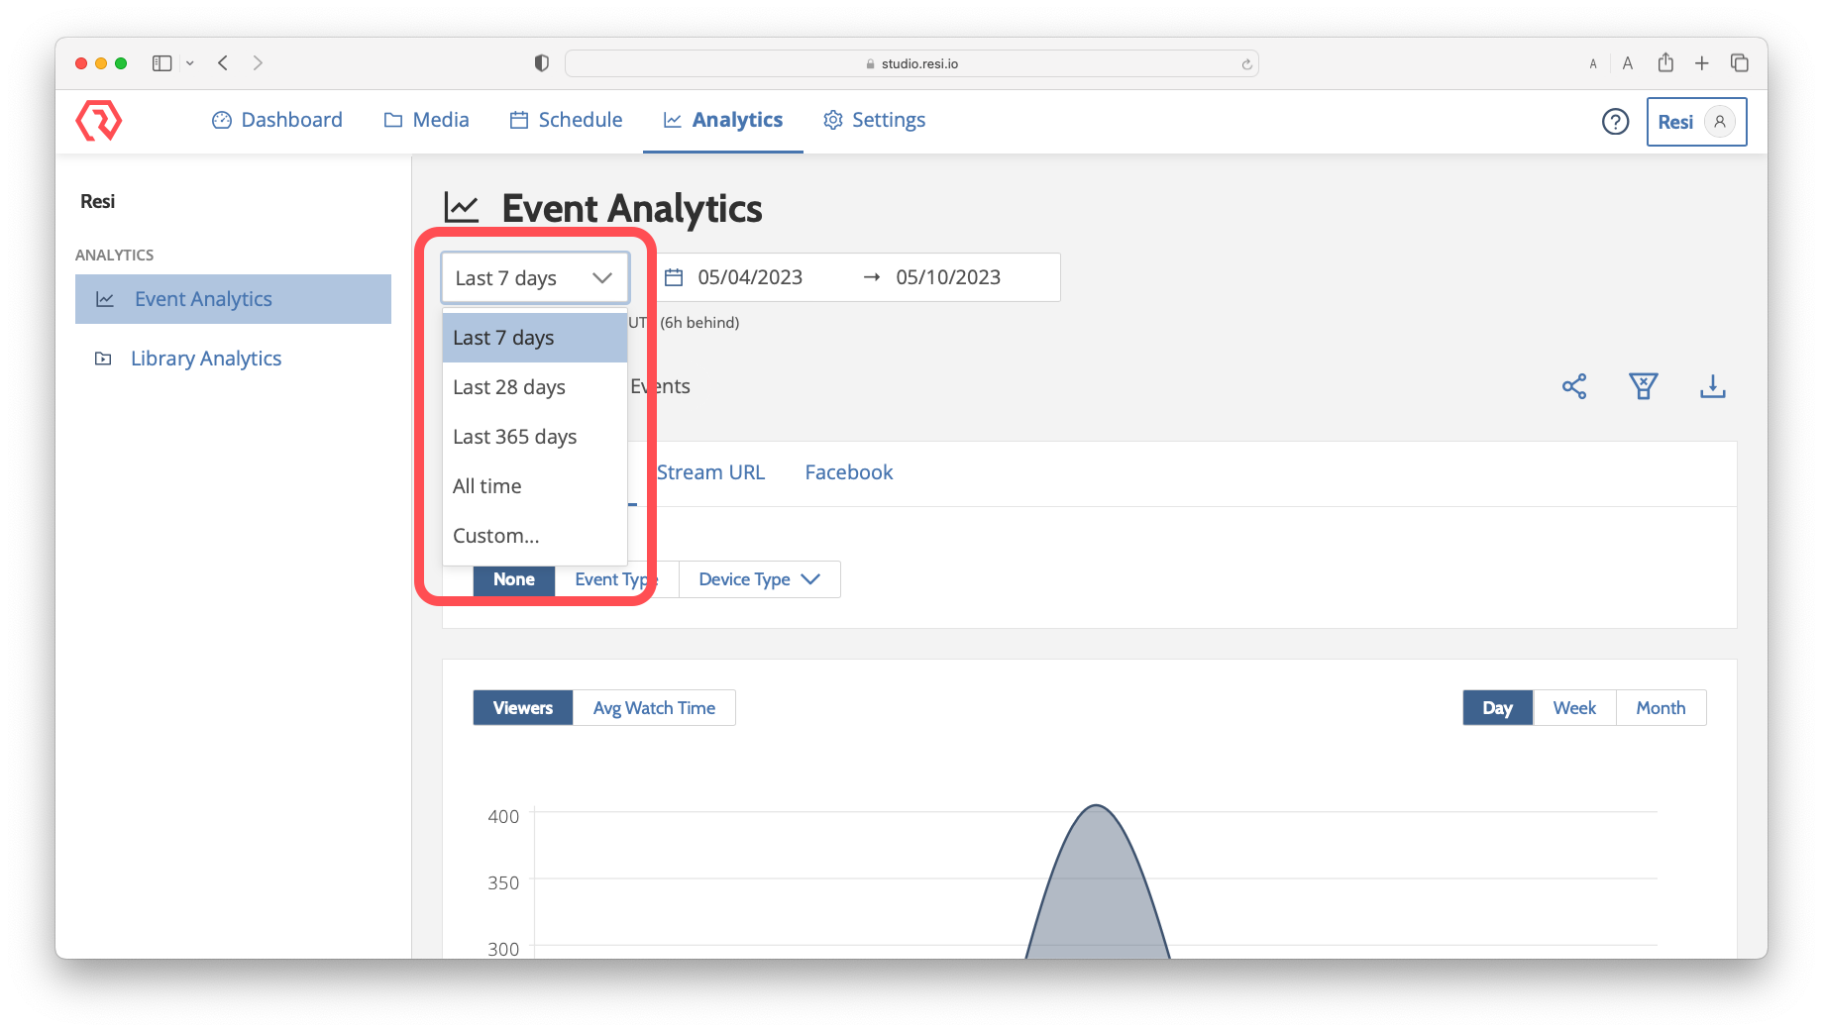The image size is (1823, 1032).
Task: Switch chart grouping to Month
Action: (1660, 708)
